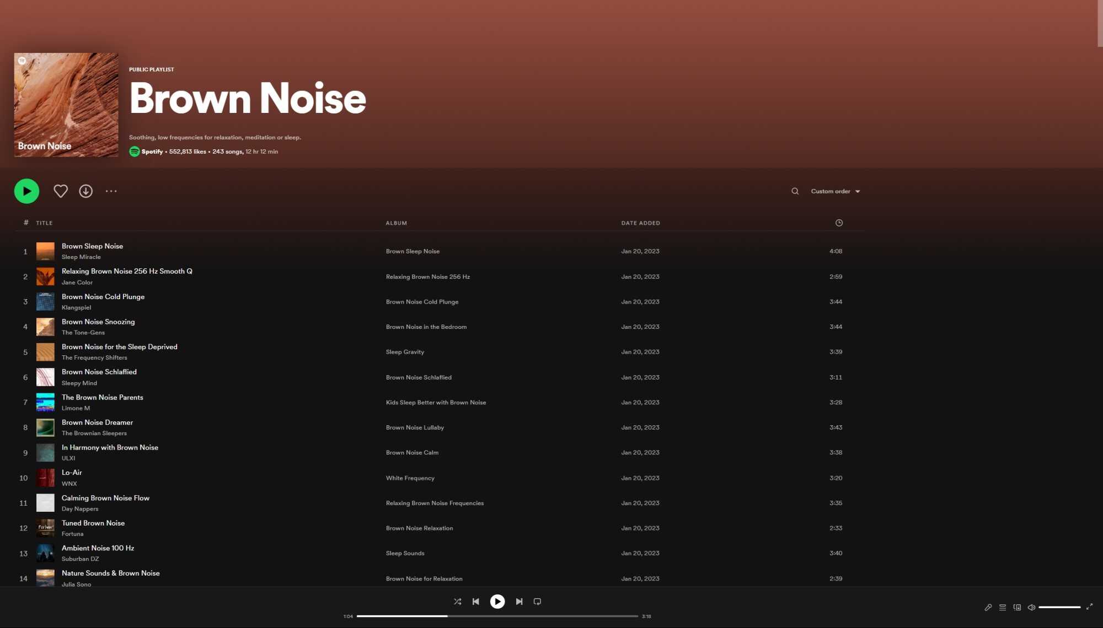Open the album Brown Noise Relaxation
1103x628 pixels.
[x=419, y=528]
